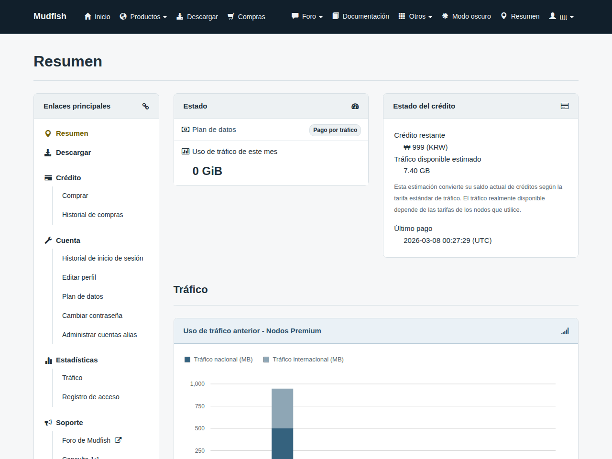This screenshot has width=612, height=459.
Task: Click the user icon beside tttt
Action: [x=553, y=16]
